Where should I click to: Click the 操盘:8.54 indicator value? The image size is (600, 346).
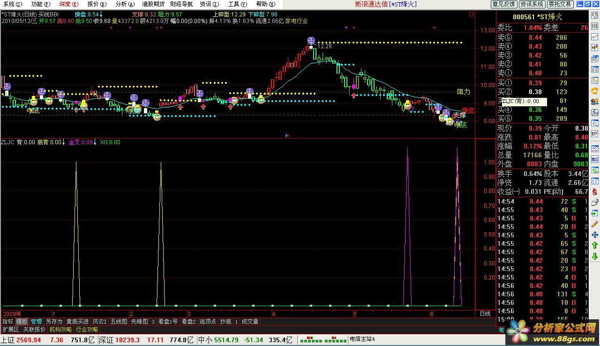coord(87,15)
